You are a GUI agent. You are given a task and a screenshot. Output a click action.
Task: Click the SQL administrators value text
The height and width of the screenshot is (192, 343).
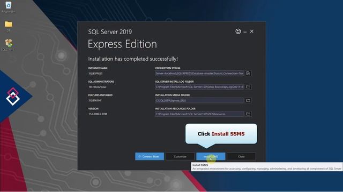point(98,87)
